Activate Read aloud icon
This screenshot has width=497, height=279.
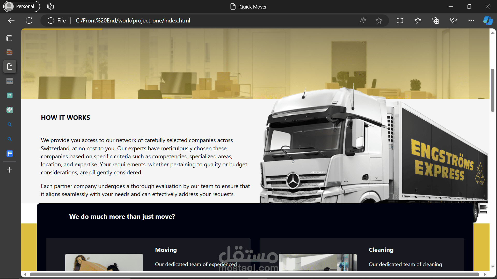point(363,20)
